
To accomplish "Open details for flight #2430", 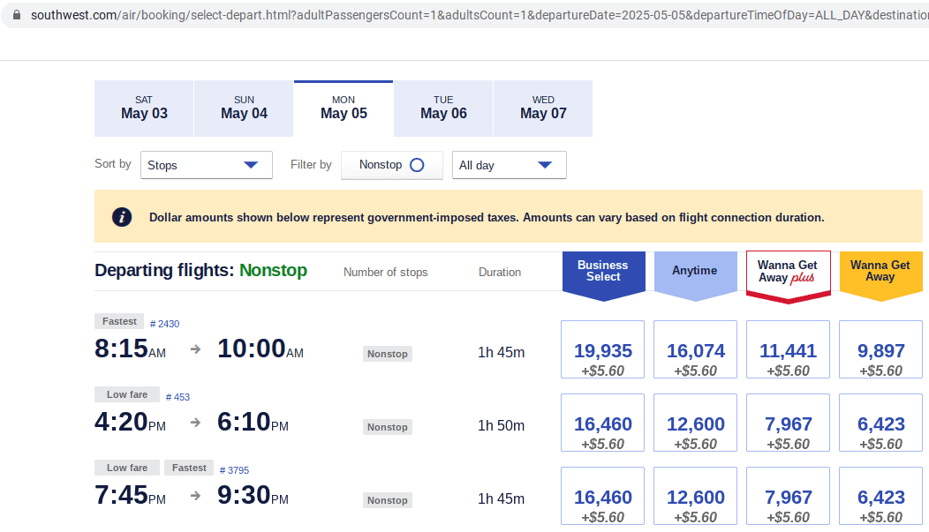I will [164, 323].
